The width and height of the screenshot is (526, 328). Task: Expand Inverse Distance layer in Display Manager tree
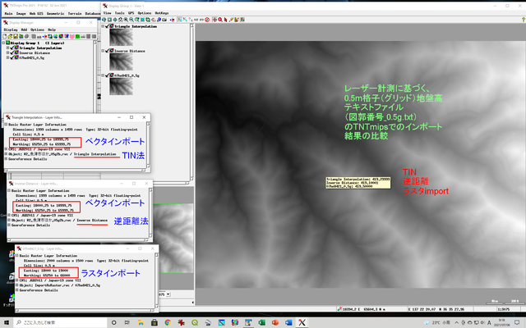(x=7, y=52)
